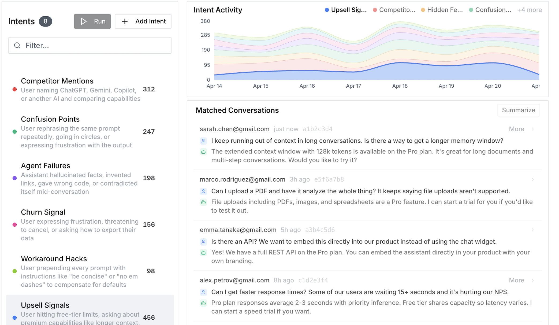This screenshot has height=325, width=559.
Task: Click the search icon in the Filter field
Action: pyautogui.click(x=17, y=45)
